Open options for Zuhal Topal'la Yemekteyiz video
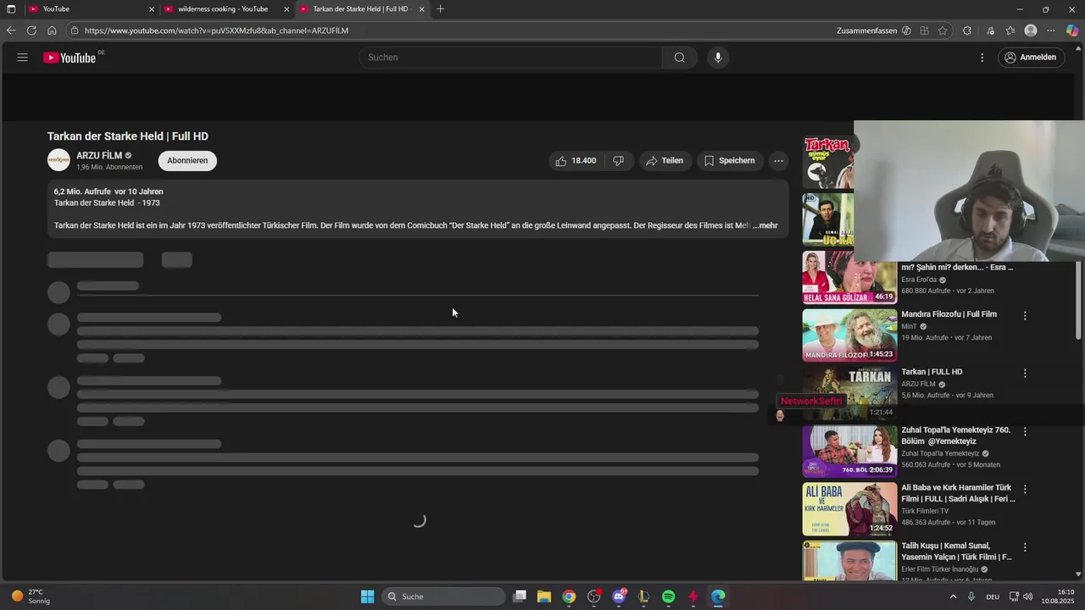This screenshot has height=610, width=1085. click(1025, 431)
